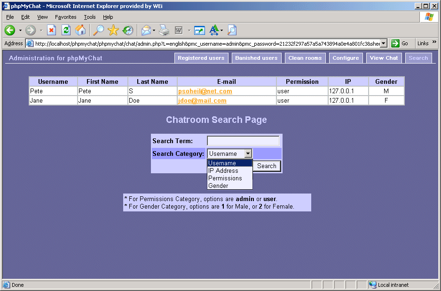Open the Back button history dropdown arrow

coord(20,31)
